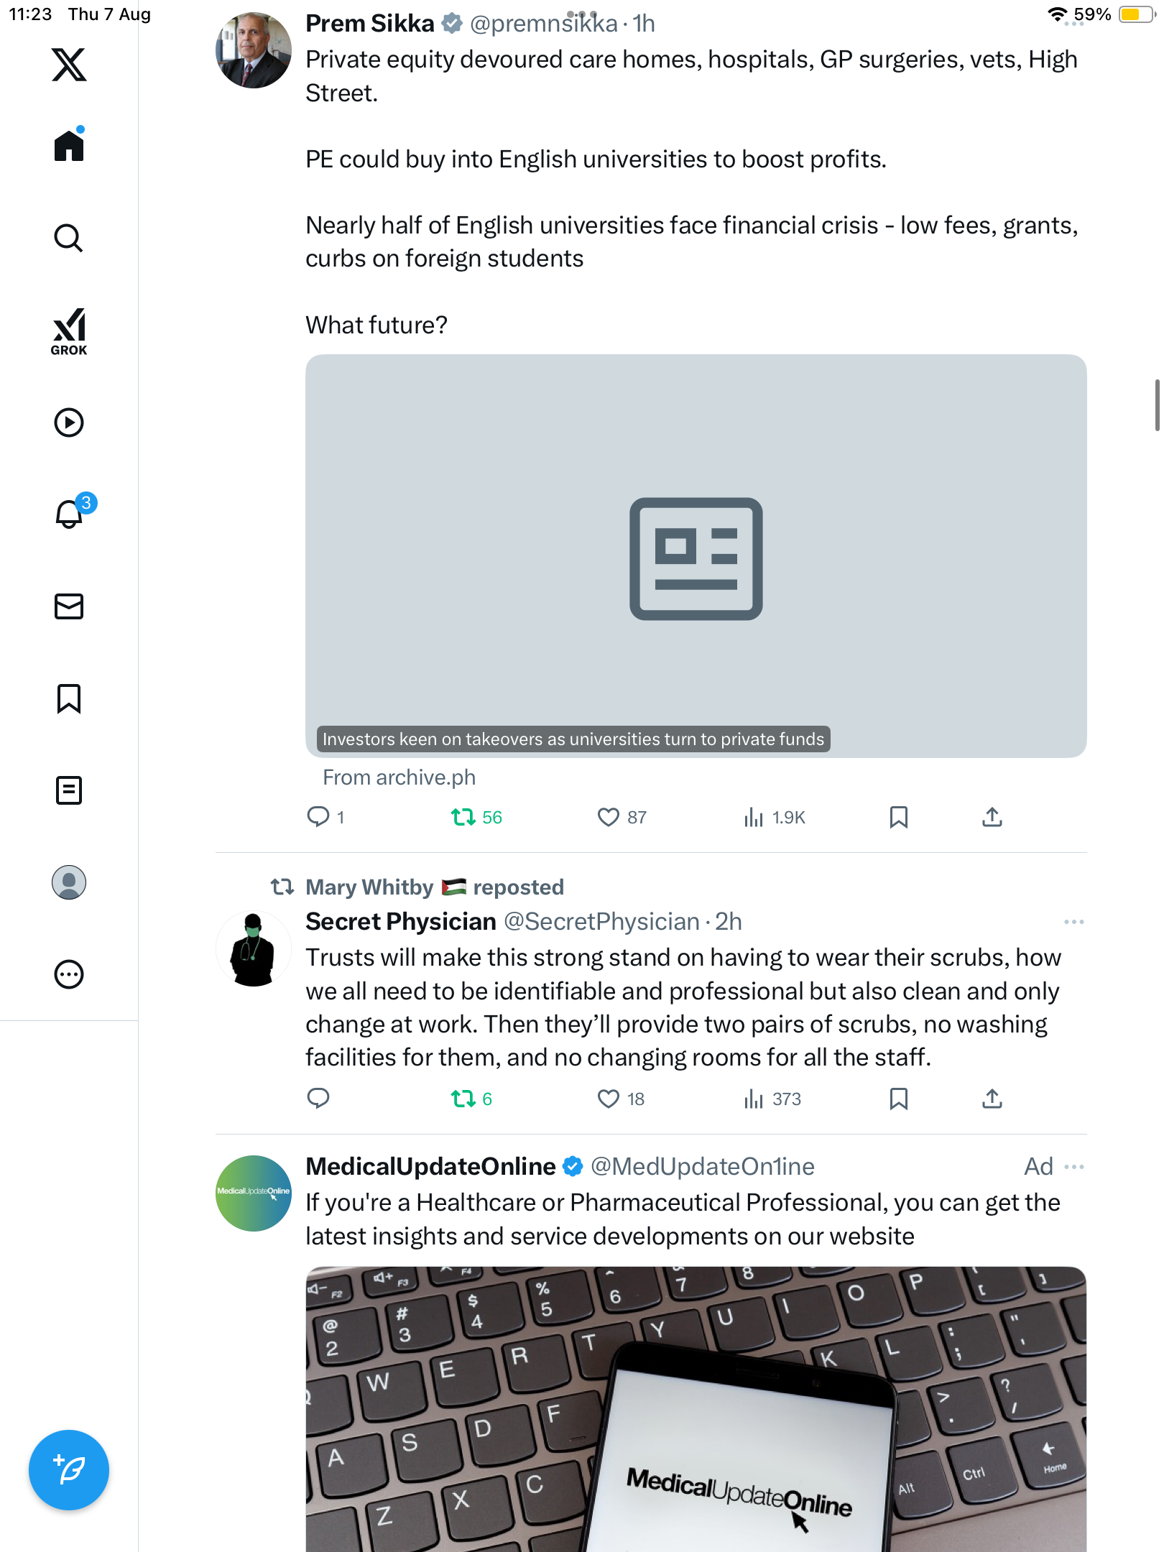Open Lists icon in sidebar
Viewport: 1164px width, 1552px height.
click(x=69, y=790)
